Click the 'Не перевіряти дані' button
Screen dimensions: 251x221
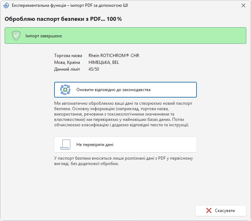126,145
